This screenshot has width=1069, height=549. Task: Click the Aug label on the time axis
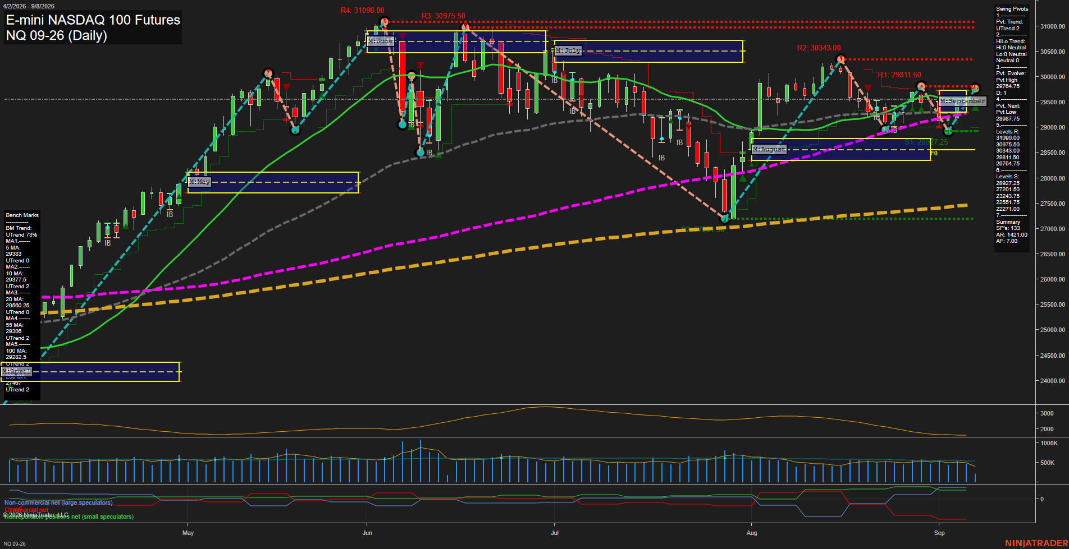click(x=752, y=533)
